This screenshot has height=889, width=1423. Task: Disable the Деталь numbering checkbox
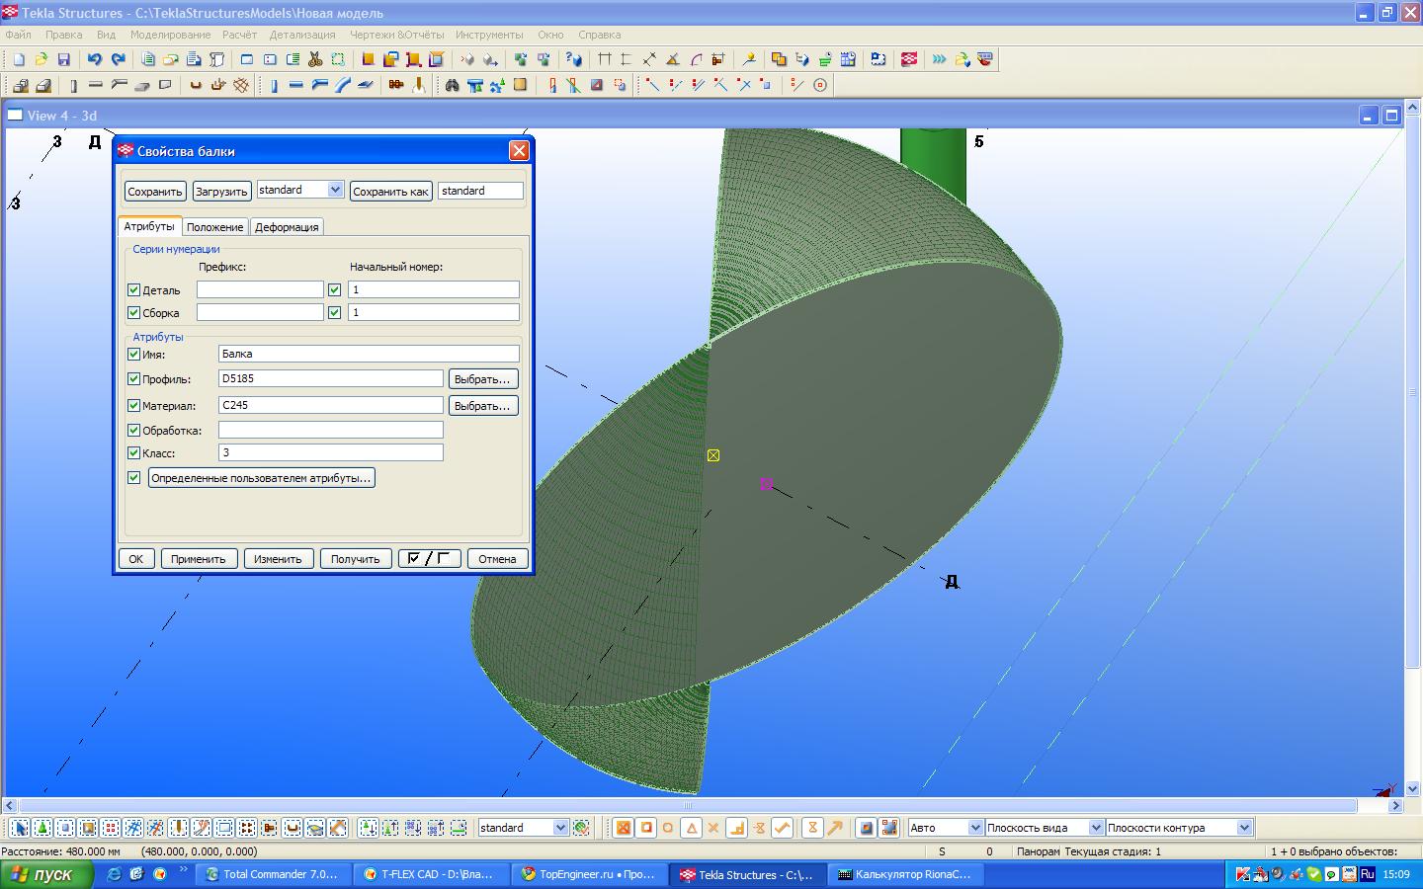click(134, 290)
